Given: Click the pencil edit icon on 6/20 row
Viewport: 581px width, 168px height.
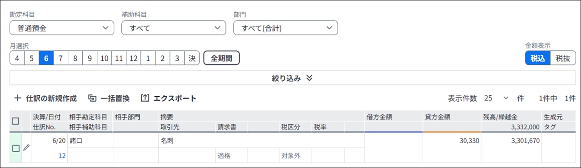Looking at the screenshot, I should (26, 147).
